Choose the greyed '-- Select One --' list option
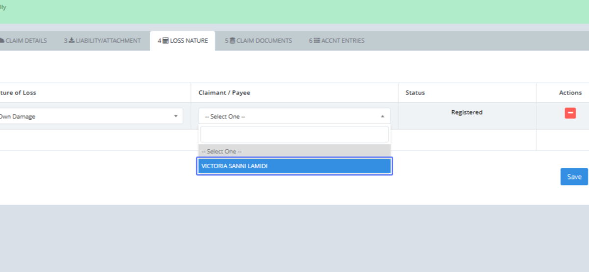 tap(294, 152)
